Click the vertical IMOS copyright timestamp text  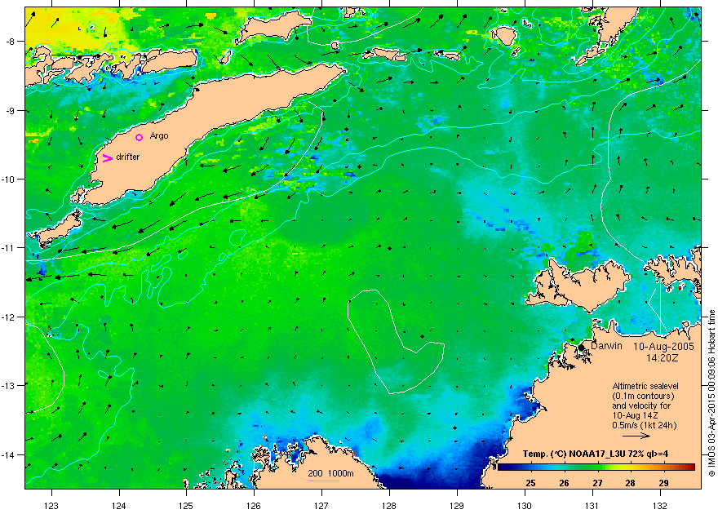pos(711,392)
